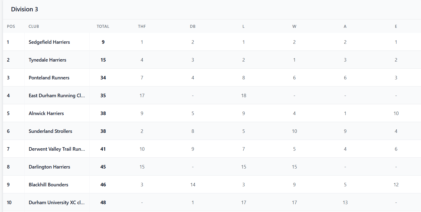This screenshot has height=212, width=421.
Task: Open Durham University XC club entry
Action: [x=57, y=203]
